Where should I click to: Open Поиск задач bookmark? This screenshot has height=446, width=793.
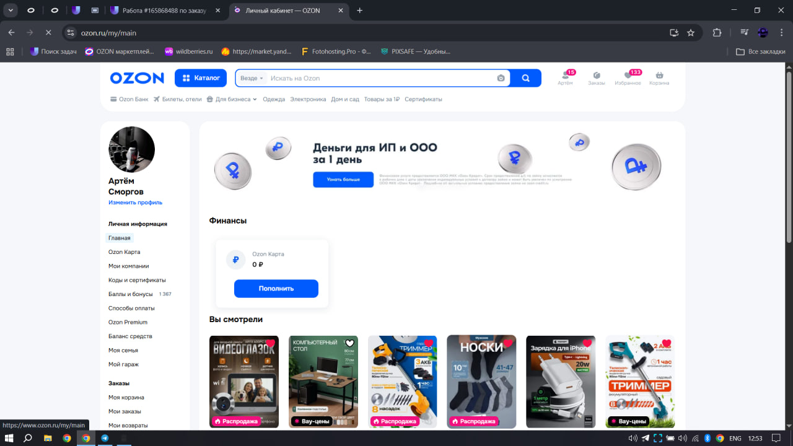tap(54, 52)
